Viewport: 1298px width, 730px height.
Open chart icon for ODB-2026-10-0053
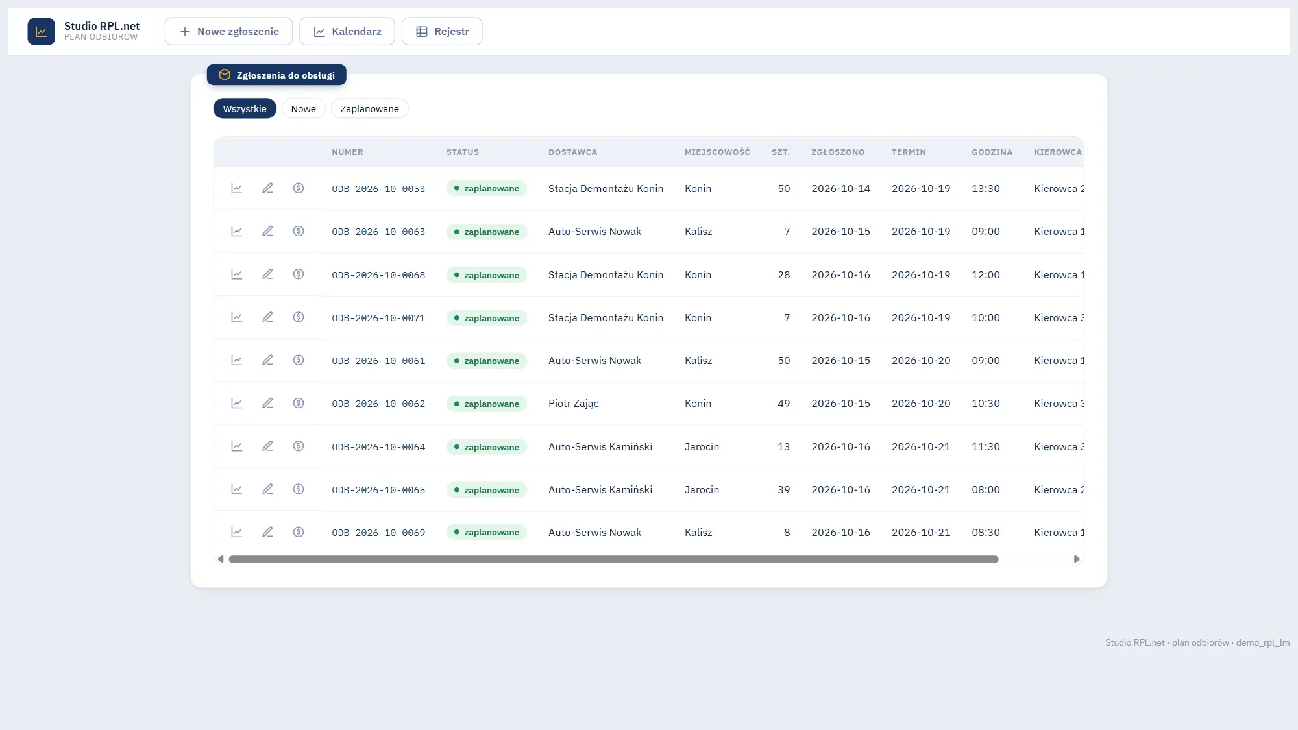[237, 188]
